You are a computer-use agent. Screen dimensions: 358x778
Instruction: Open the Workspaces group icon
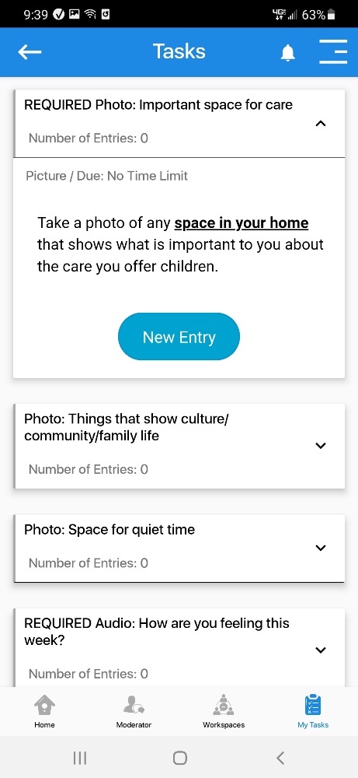point(224,705)
